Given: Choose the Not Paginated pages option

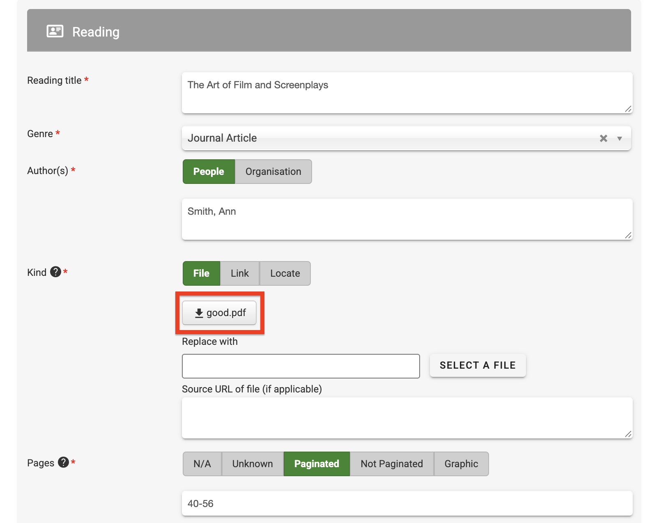Looking at the screenshot, I should [x=391, y=464].
